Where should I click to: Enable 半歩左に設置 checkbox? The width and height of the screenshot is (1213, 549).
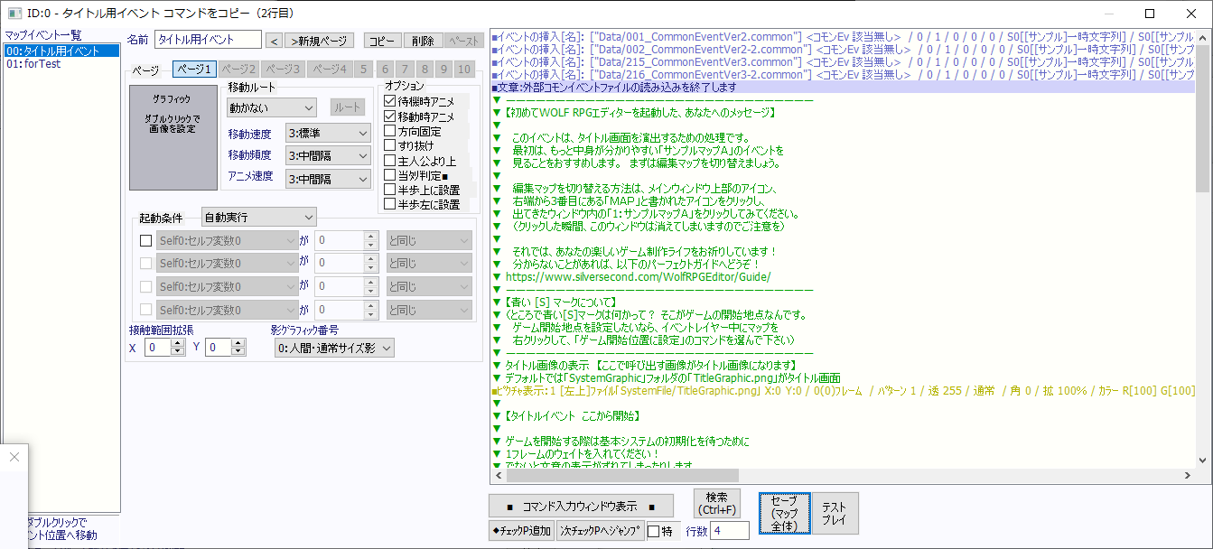(390, 204)
